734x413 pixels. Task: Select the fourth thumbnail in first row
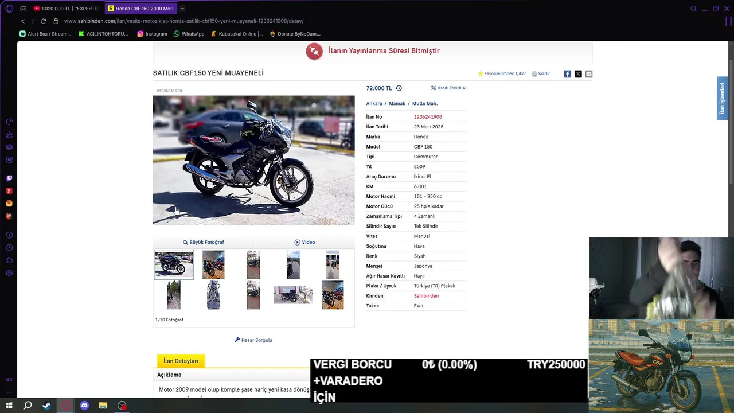click(x=293, y=265)
